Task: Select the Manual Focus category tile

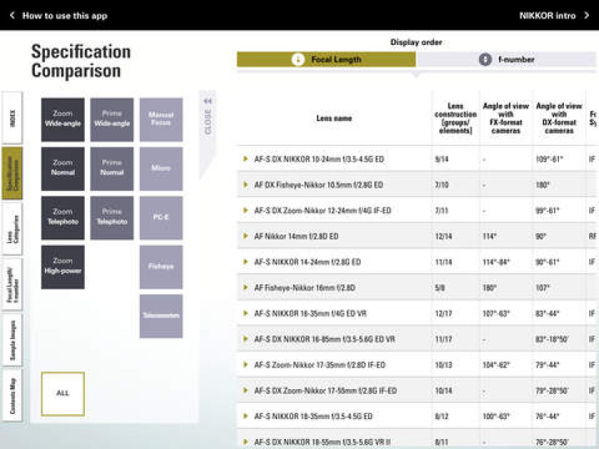Action: tap(161, 120)
